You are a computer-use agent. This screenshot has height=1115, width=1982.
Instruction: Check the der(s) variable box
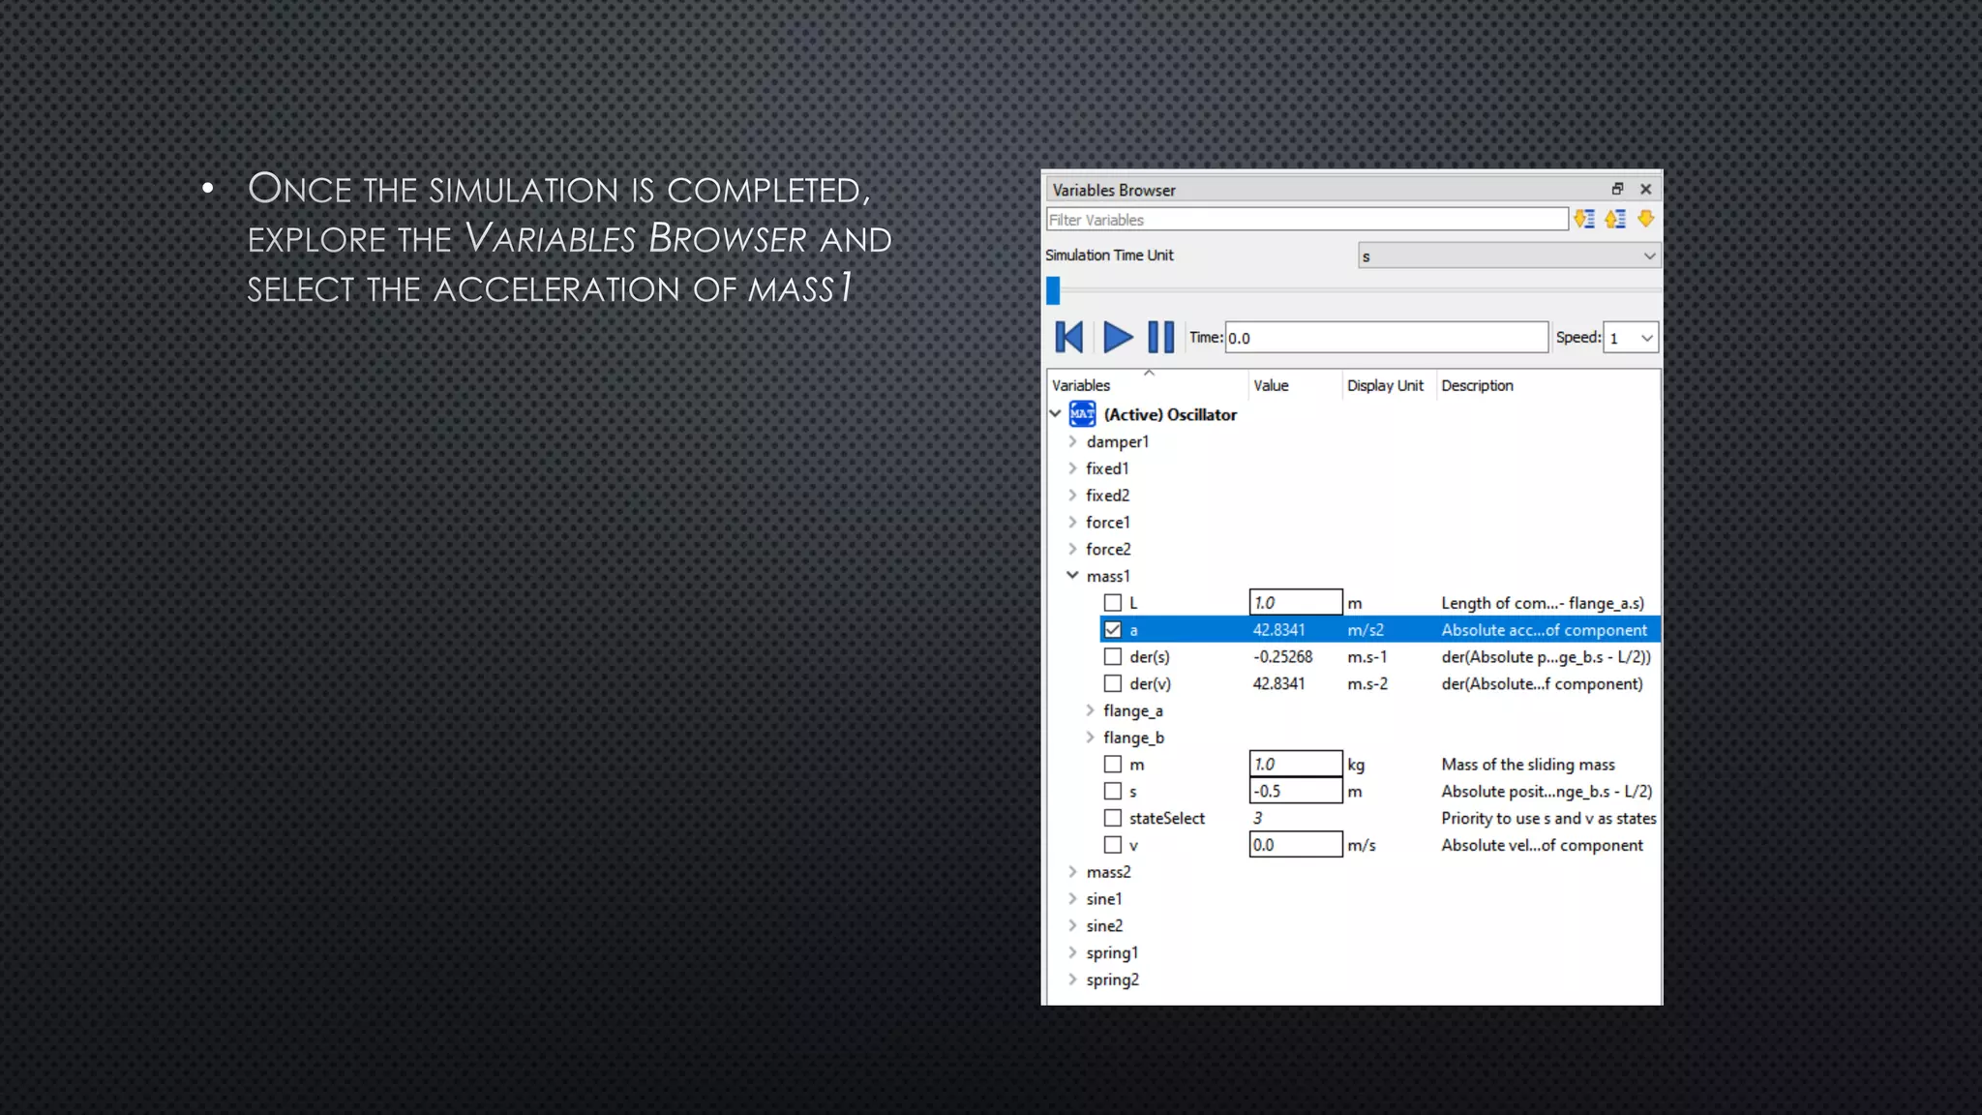pyautogui.click(x=1113, y=657)
